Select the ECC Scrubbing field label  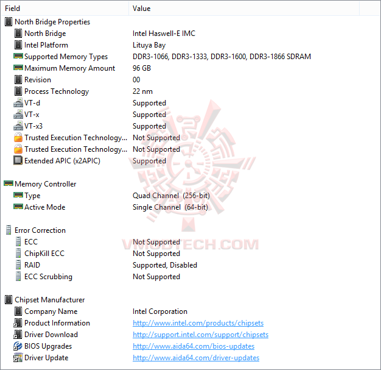coord(48,277)
